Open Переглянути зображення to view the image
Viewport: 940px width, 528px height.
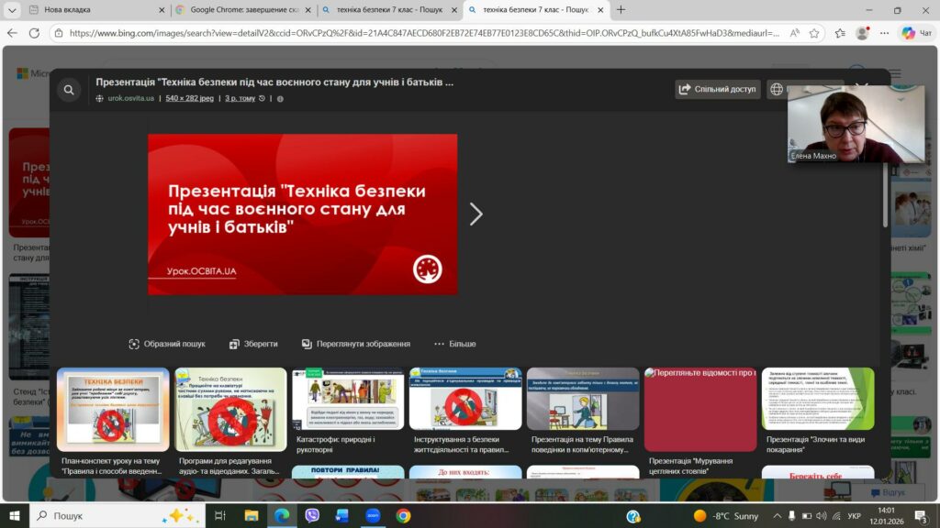tap(355, 344)
